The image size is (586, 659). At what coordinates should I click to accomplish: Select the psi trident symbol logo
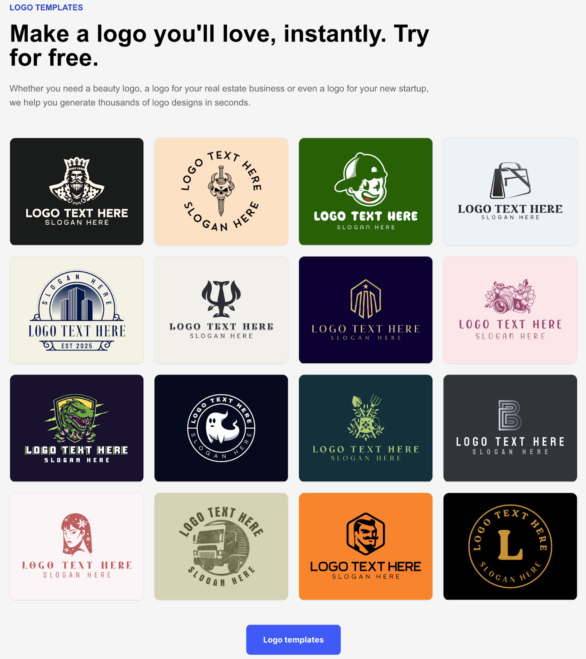[x=221, y=310]
